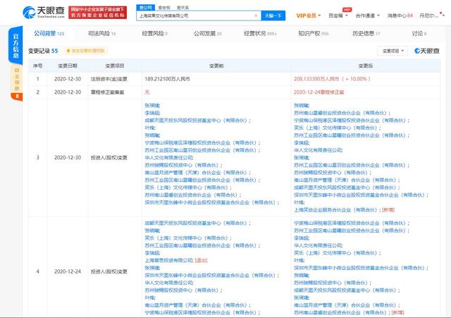
Task: Open 上海笑欣企业服务合伙企业 link in row 3
Action: [x=335, y=210]
